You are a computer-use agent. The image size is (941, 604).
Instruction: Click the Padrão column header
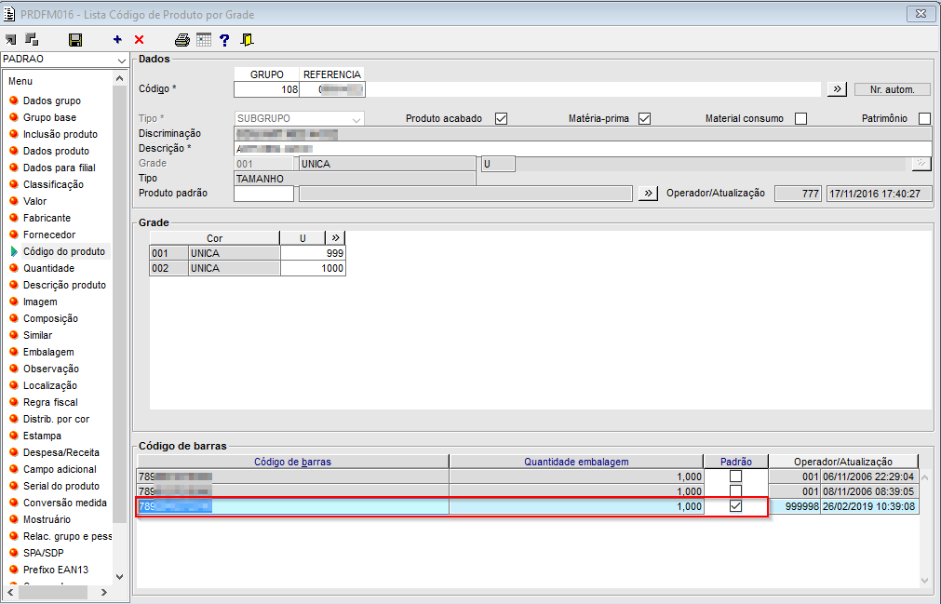[x=735, y=462]
